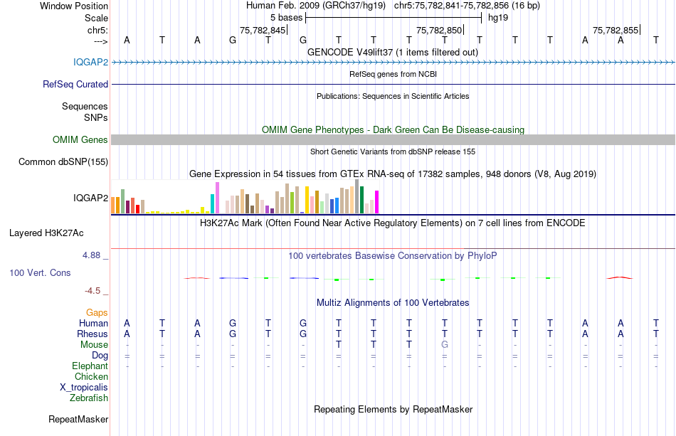Click the tallest gray bar in GTEx chart
The image size is (676, 436).
[357, 196]
